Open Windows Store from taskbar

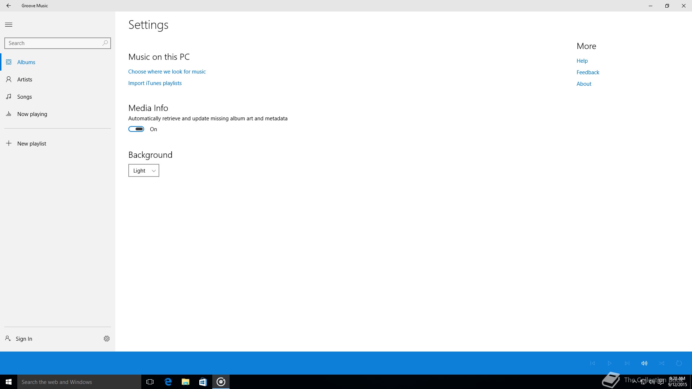203,382
